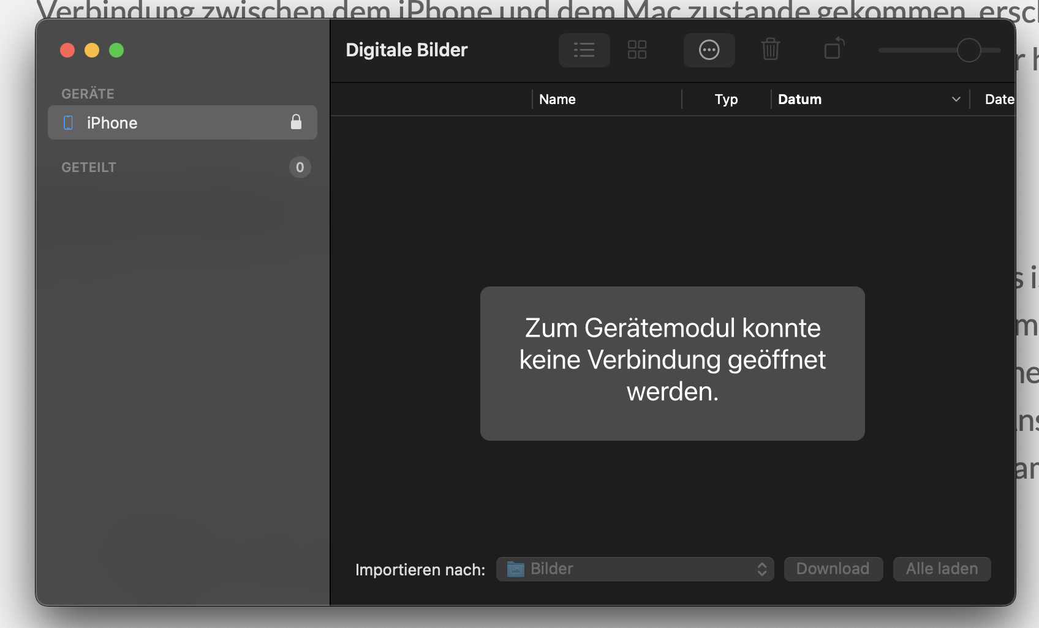This screenshot has width=1039, height=628.
Task: Switch to list view in toolbar
Action: coord(584,50)
